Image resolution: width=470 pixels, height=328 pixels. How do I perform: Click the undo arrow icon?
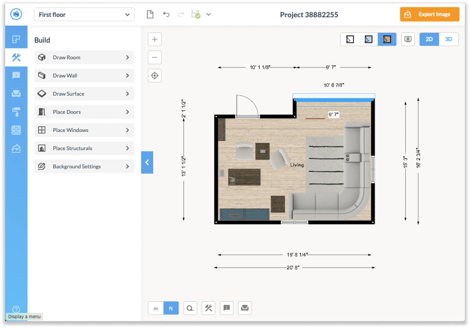tap(166, 14)
